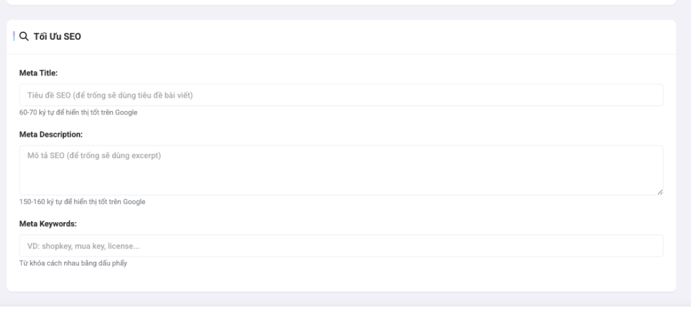Click the "Từ khóa cách nhau bằng dấu phẩy" hint
This screenshot has height=309, width=691.
(x=73, y=263)
